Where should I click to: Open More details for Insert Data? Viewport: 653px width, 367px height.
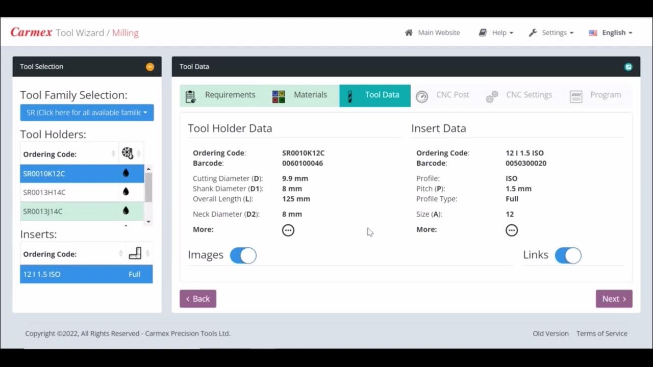coord(512,230)
